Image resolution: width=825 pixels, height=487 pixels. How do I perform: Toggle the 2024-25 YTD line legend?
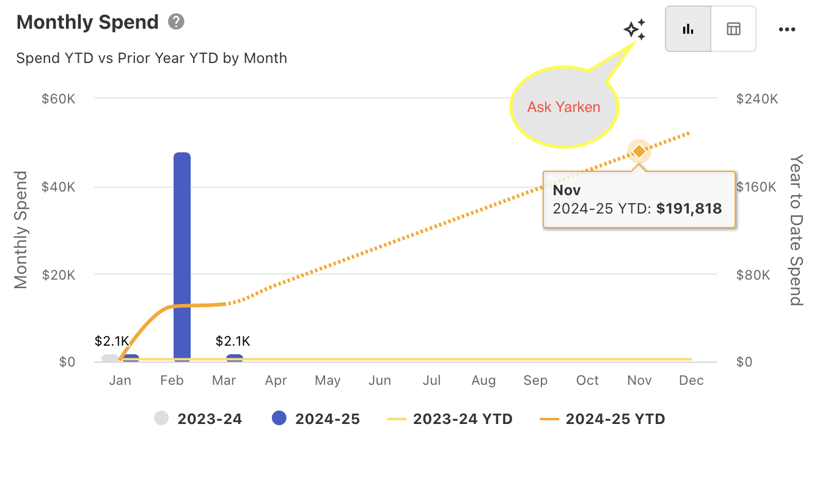(x=602, y=419)
